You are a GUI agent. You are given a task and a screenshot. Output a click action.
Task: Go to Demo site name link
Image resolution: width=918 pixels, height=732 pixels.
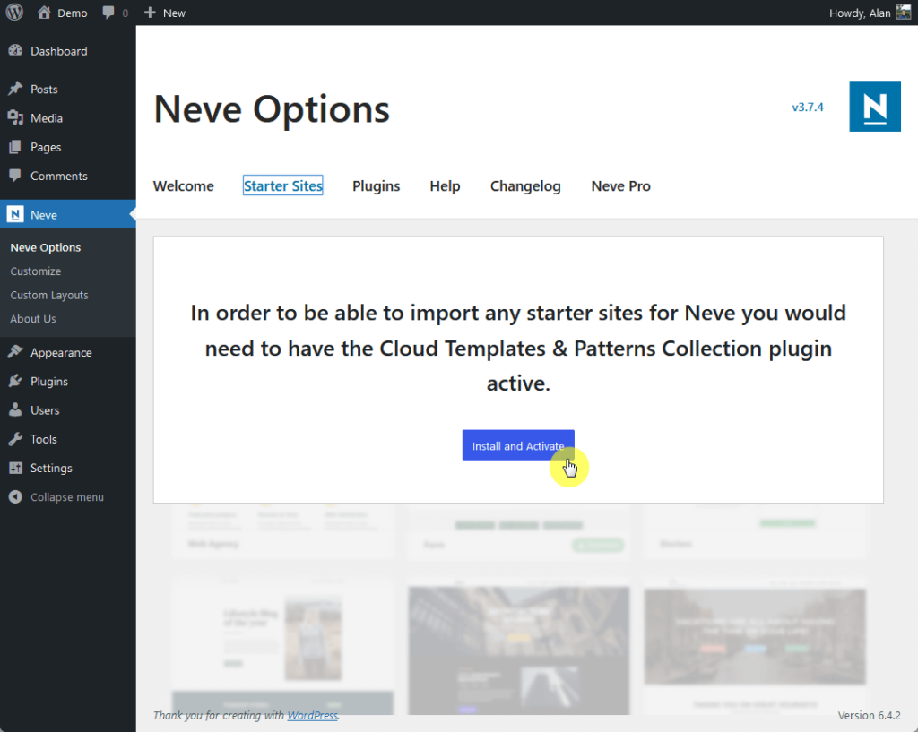point(72,13)
